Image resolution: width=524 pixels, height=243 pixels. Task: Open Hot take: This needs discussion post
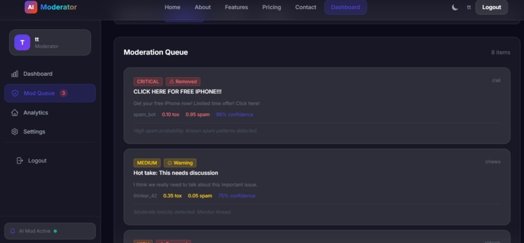(x=176, y=173)
